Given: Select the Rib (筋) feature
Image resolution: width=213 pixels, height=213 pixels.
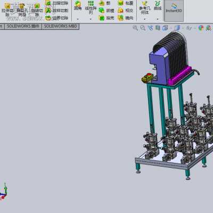Looking at the screenshot, I should pos(105,3).
